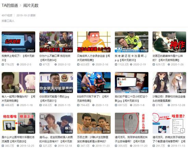This screenshot has height=149, width=188.
Task: Click play-count icon beside 658.3万
Action: [41, 105]
